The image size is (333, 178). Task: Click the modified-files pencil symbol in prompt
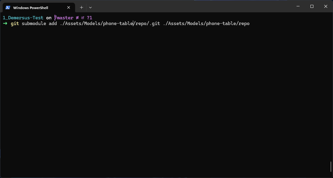83,17
